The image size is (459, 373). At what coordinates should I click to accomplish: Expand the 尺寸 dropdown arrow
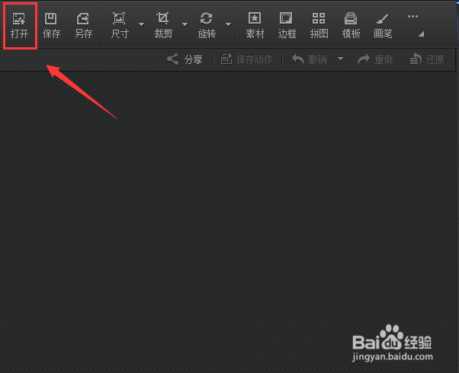141,24
